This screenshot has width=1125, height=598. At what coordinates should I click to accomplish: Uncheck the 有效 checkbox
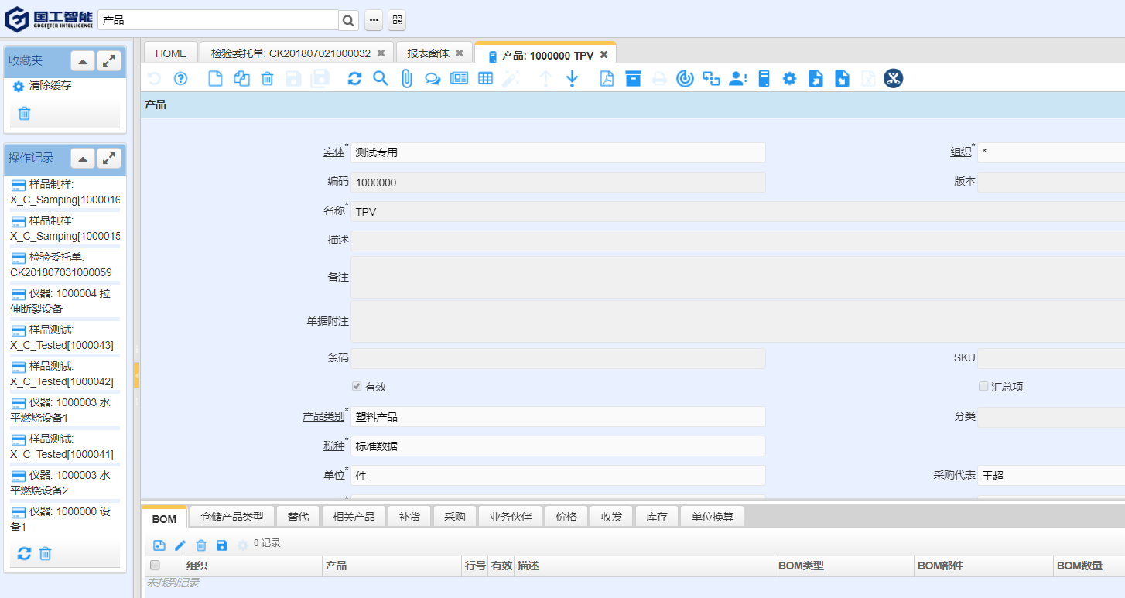pos(357,386)
